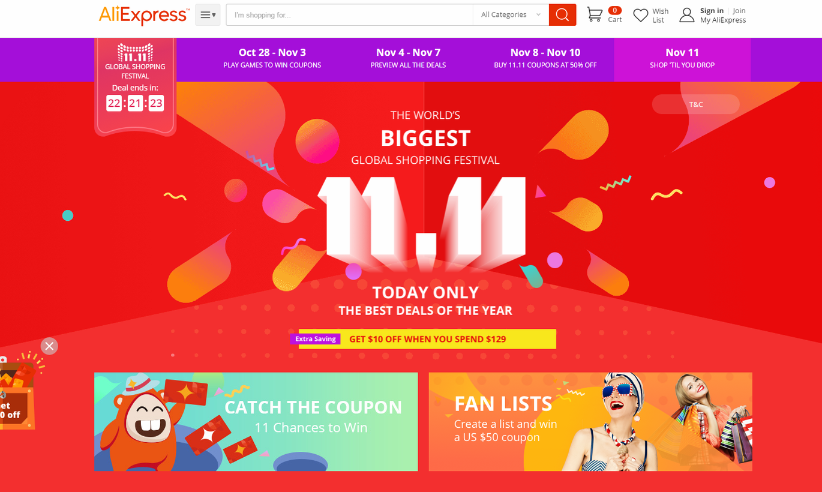Select the Nov 4 - Nov 7 tab
Image resolution: width=822 pixels, height=492 pixels.
point(409,59)
